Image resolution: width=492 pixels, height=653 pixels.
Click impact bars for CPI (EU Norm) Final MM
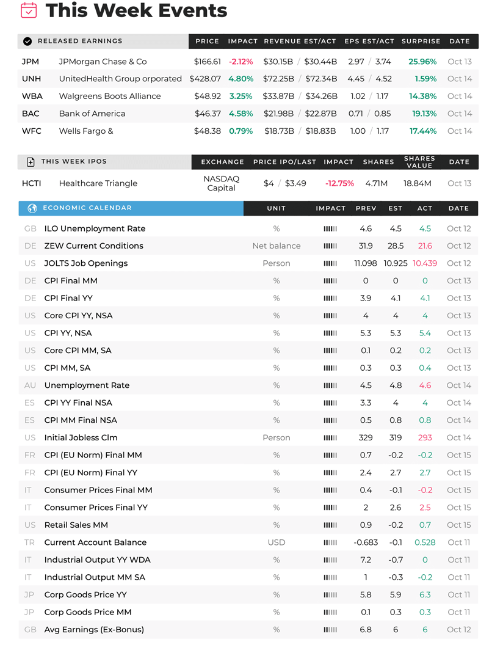[330, 456]
